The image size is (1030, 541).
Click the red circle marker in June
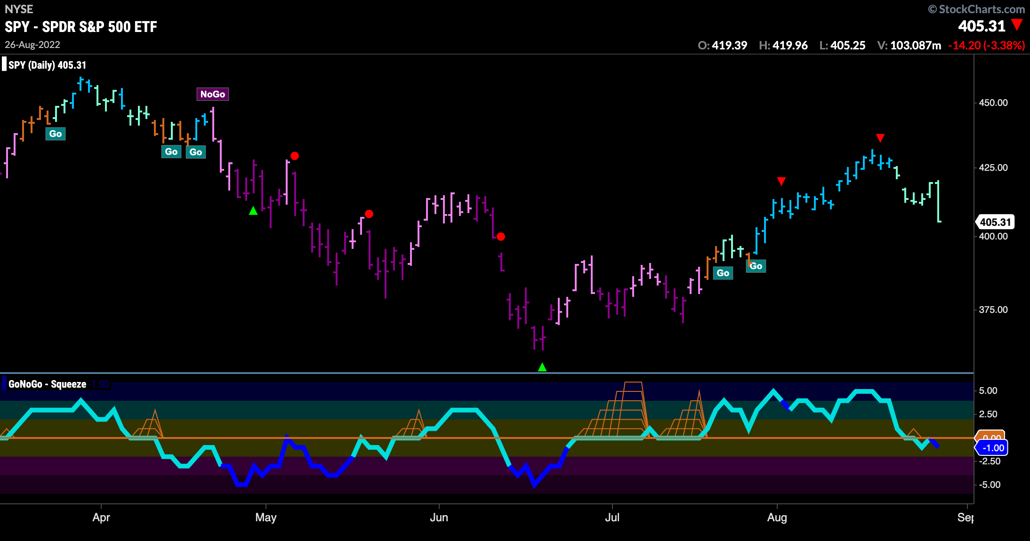pos(501,237)
